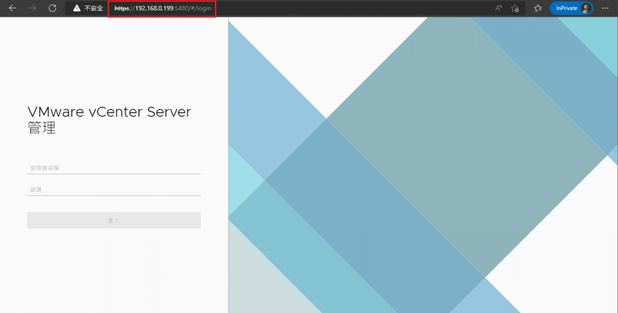Open the 不安全 security warning indicator

(88, 8)
